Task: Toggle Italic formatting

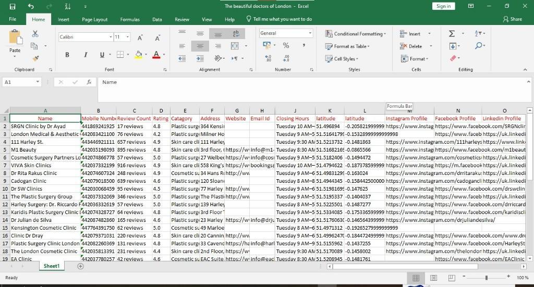Action: 85,54
